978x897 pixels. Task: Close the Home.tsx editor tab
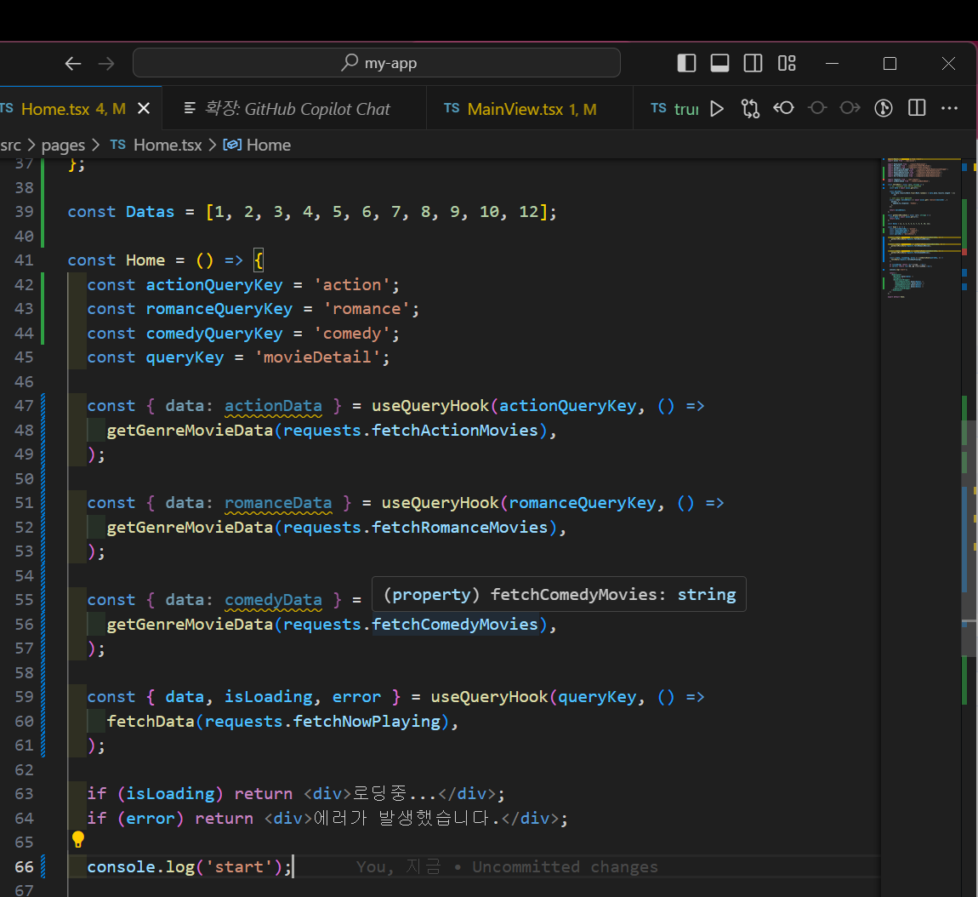[144, 108]
